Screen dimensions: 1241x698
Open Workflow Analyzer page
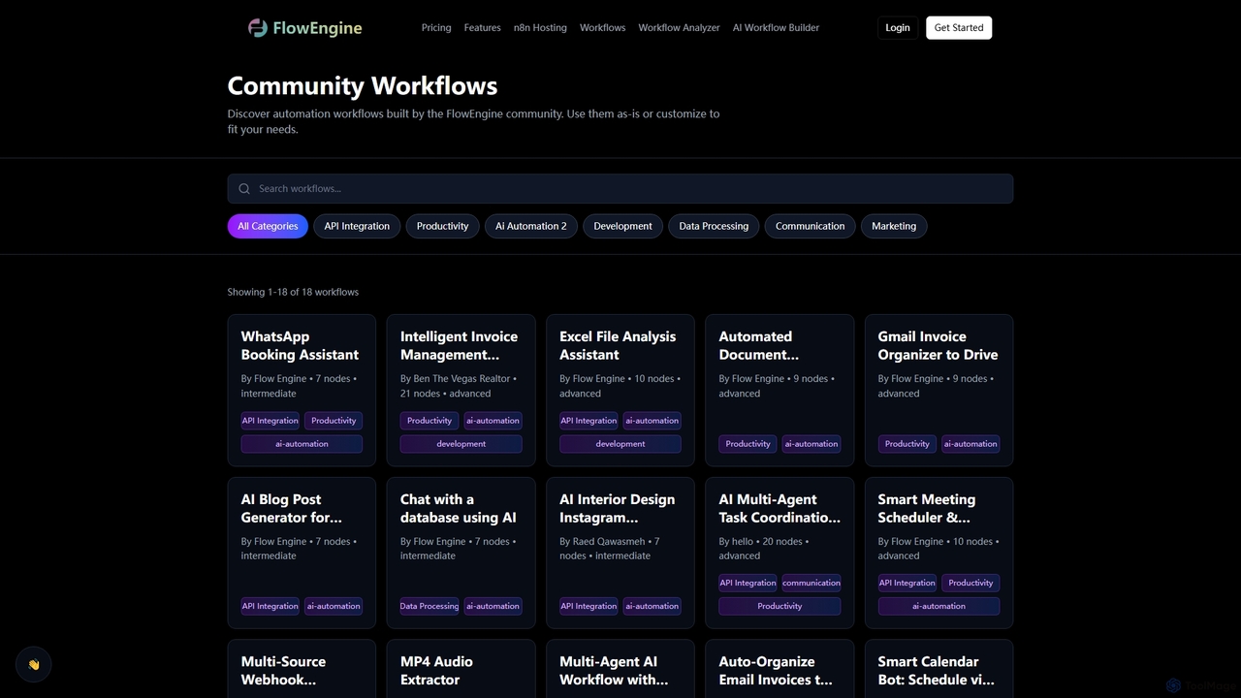coord(679,27)
